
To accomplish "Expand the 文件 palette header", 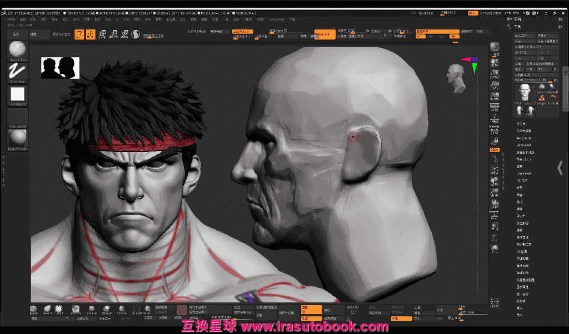I will pyautogui.click(x=517, y=19).
